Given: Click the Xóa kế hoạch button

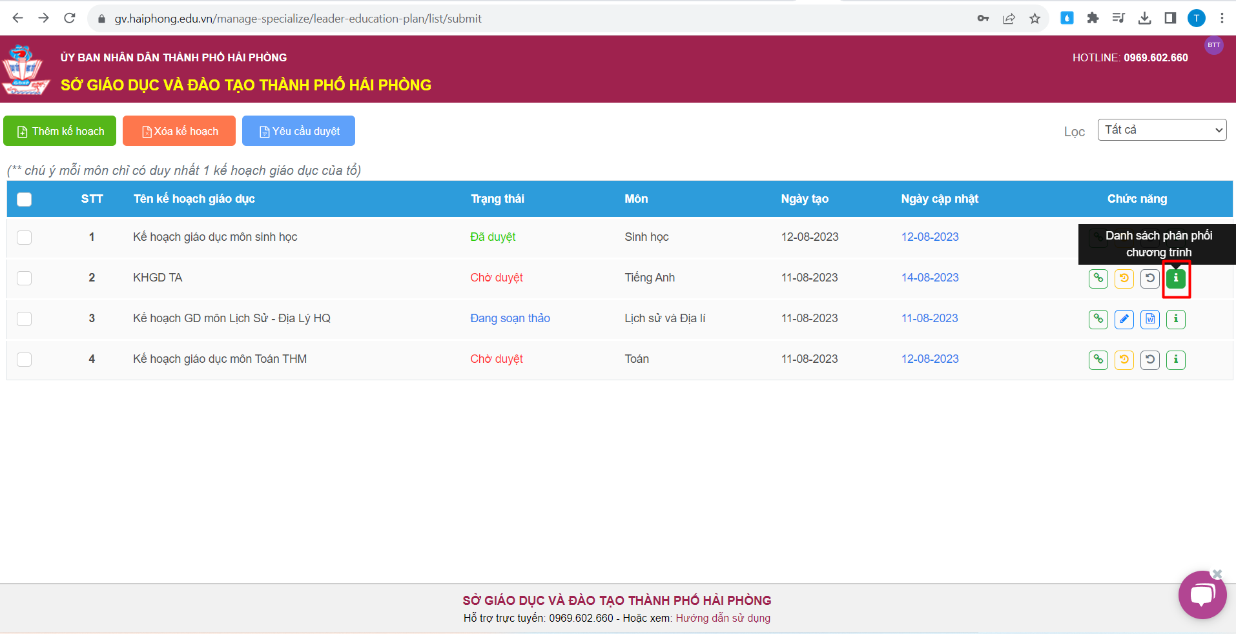Looking at the screenshot, I should [x=179, y=131].
